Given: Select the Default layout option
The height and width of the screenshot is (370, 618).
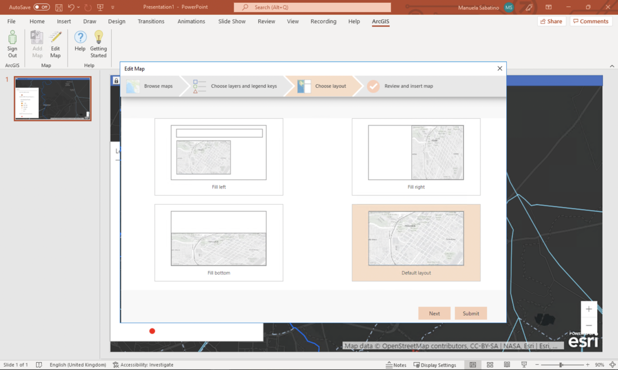Looking at the screenshot, I should tap(416, 242).
